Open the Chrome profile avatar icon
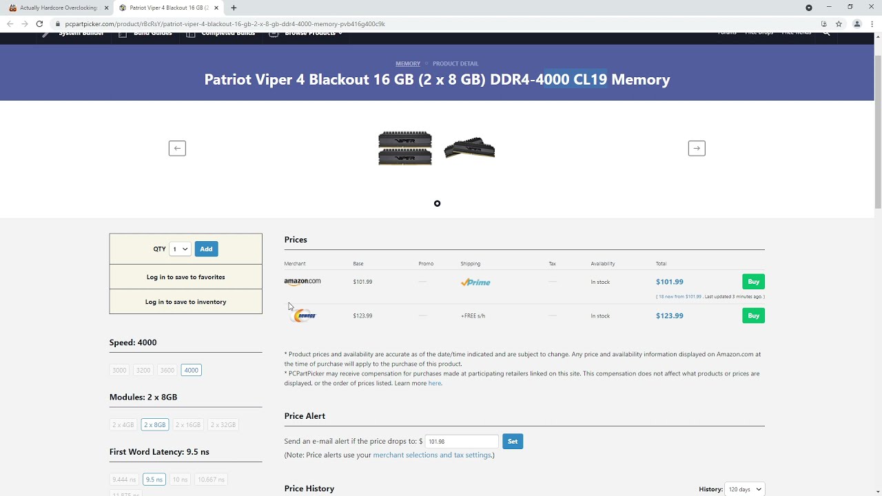Viewport: 882px width, 496px height. point(857,23)
